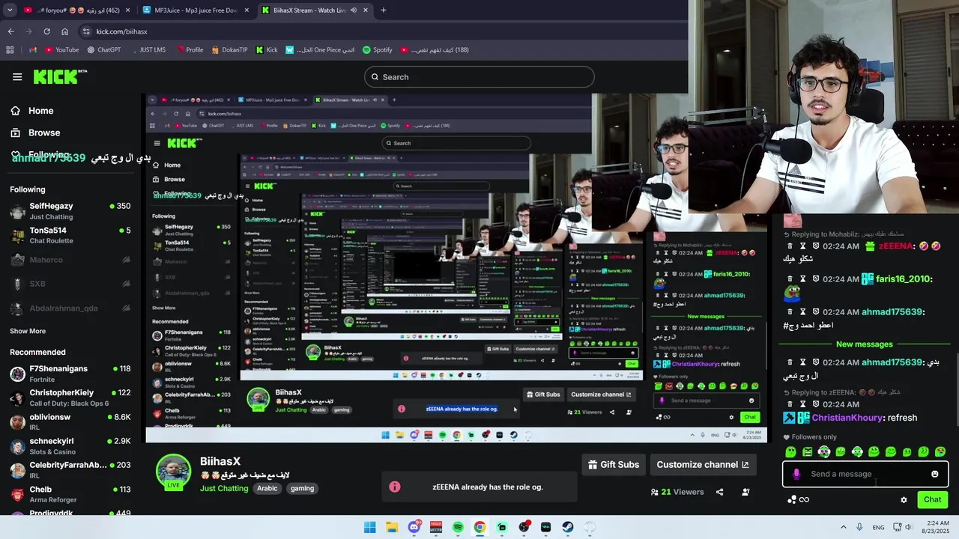Send message with the green Chat button
The image size is (959, 539).
[932, 499]
